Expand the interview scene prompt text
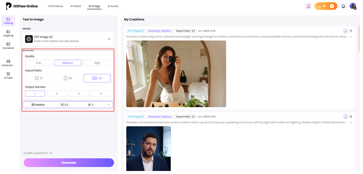This screenshot has width=363, height=174. [x=351, y=123]
